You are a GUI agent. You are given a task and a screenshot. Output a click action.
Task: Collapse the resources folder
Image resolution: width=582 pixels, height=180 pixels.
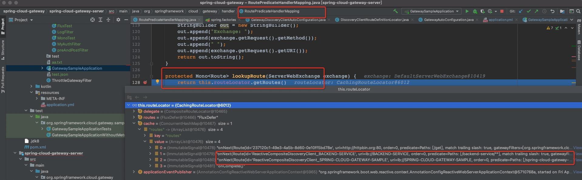(x=31, y=92)
